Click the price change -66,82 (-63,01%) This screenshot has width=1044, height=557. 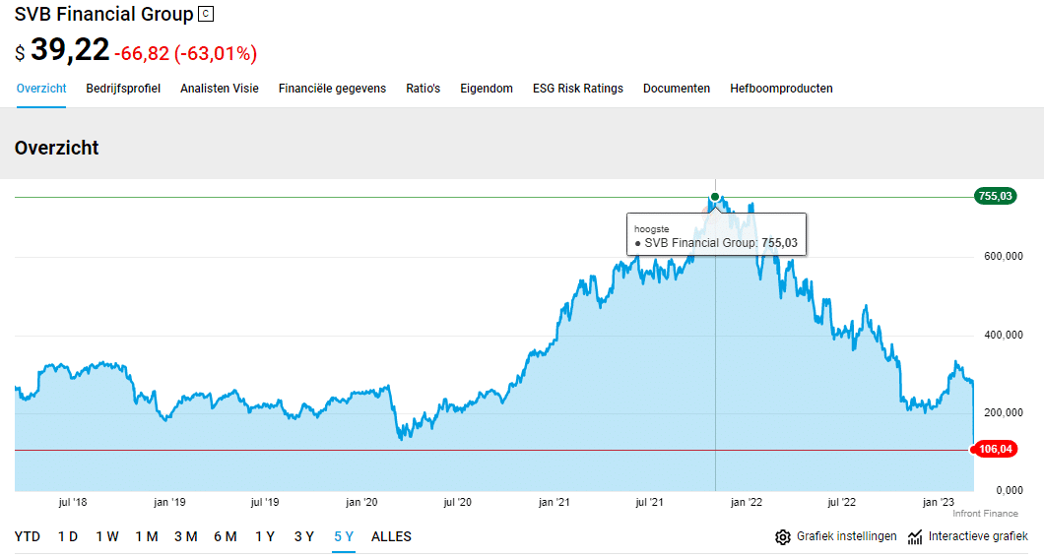[186, 53]
